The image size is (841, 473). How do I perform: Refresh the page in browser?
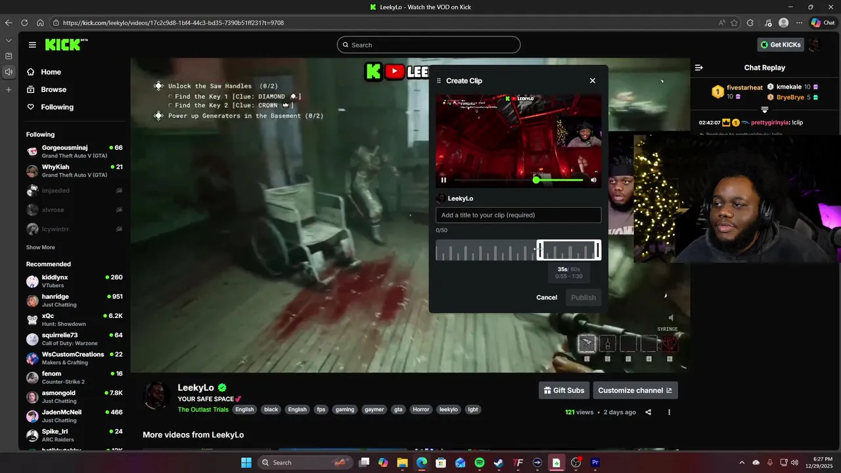(24, 22)
